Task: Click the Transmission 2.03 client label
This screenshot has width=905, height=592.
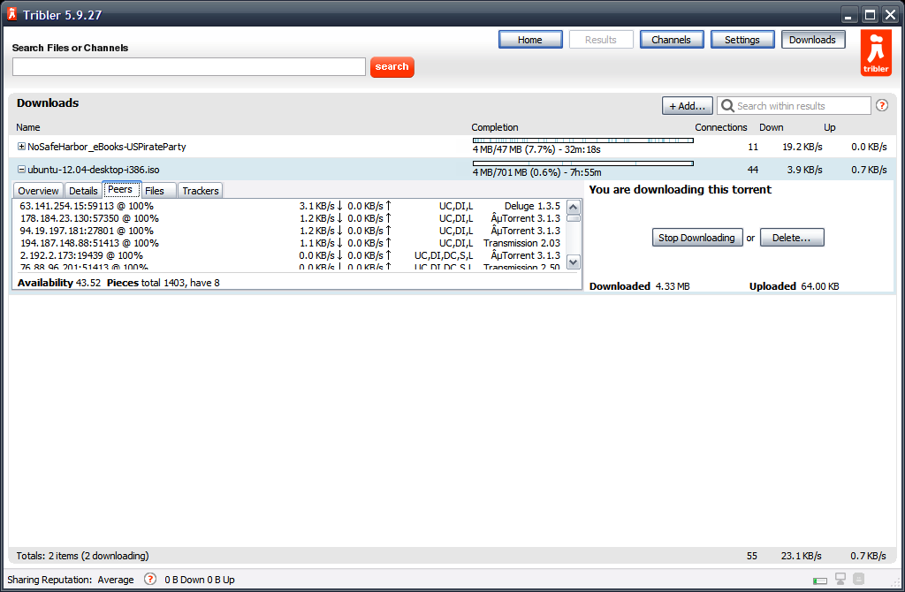Action: point(521,243)
